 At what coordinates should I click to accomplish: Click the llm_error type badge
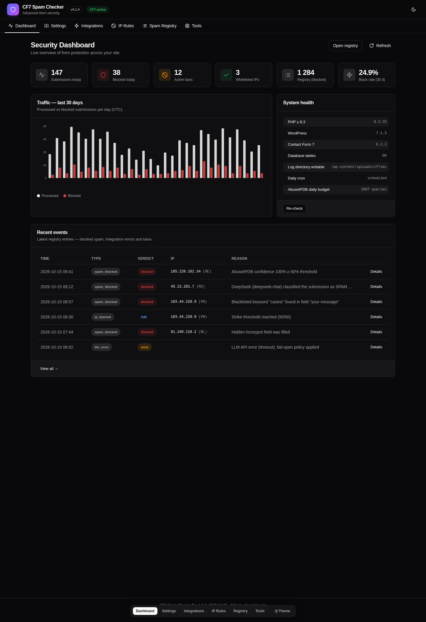(x=101, y=347)
